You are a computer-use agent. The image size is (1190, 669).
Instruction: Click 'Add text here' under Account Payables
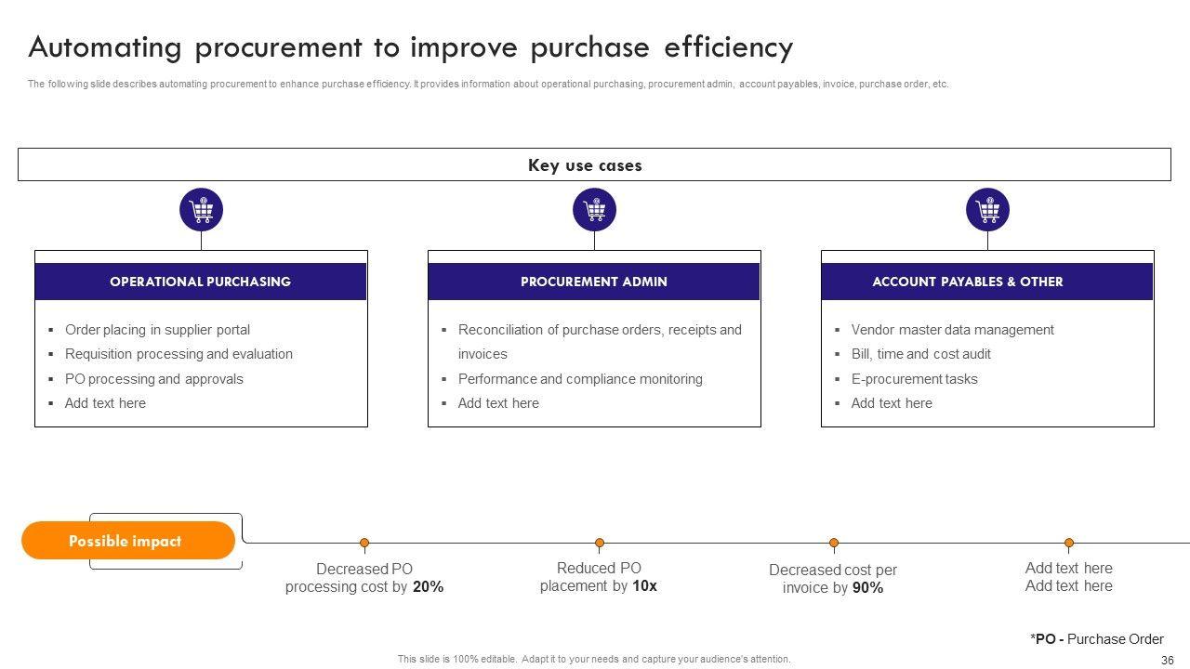tap(892, 403)
